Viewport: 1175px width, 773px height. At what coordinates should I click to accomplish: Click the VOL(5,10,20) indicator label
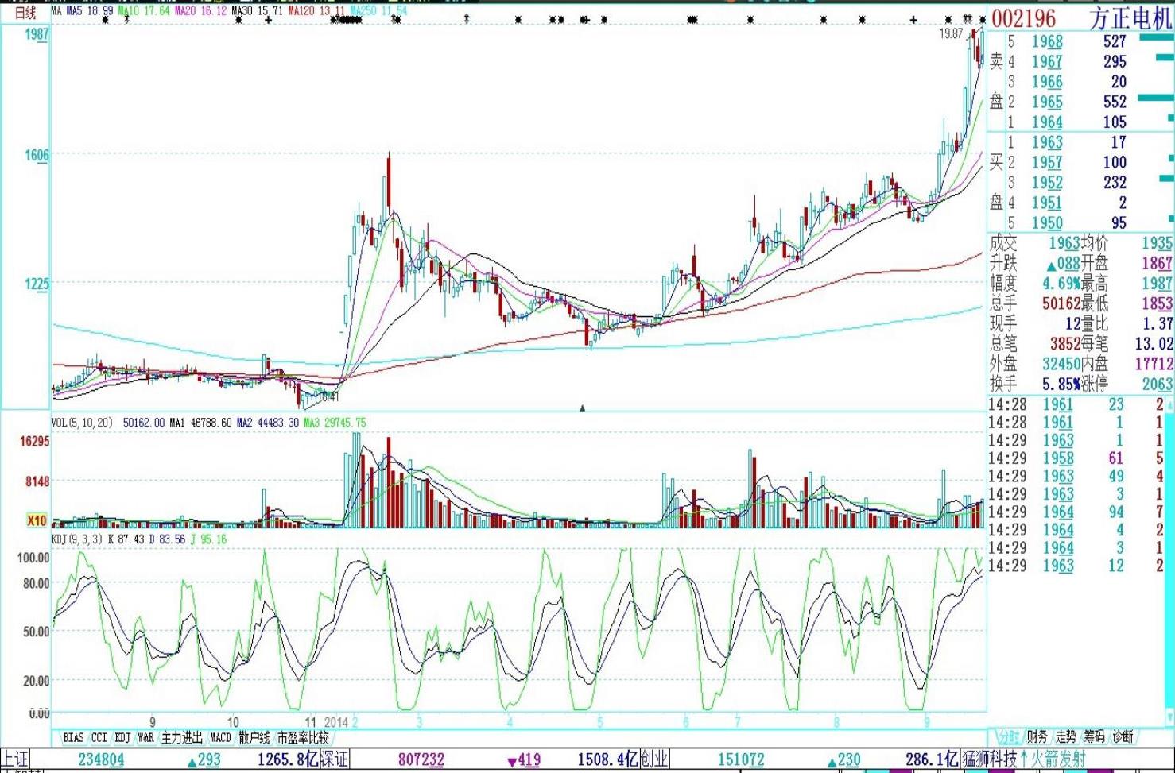[83, 423]
